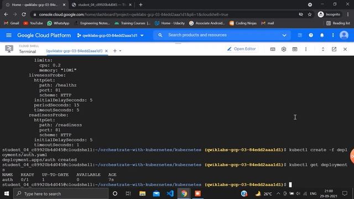Open the Gmail bookmark
Screen dimensions: 354x199
(12, 23)
